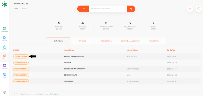Open the Tahun 2020 year dropdown
Viewport: 203px width, 96px height.
[24, 9]
